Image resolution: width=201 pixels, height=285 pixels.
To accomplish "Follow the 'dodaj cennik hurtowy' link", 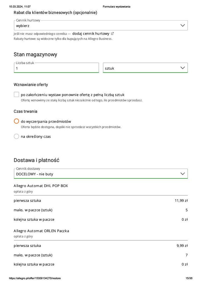I will 91,33.
